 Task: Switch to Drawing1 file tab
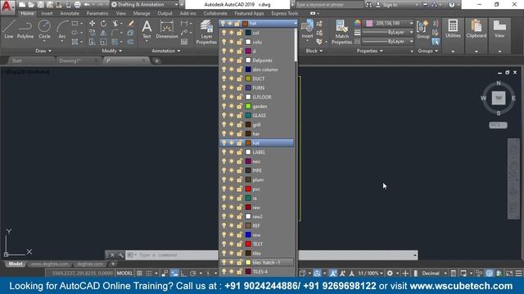[x=70, y=60]
